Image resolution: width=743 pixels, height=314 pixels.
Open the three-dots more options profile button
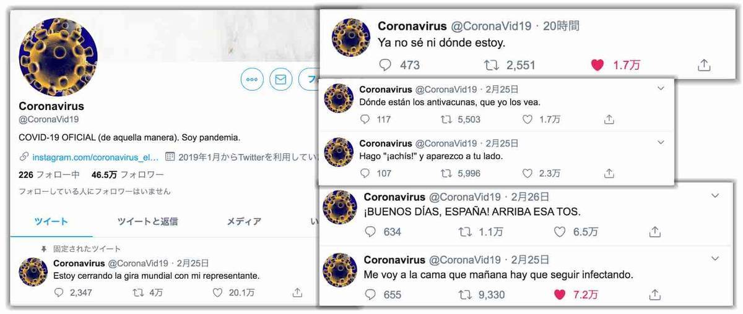tap(252, 79)
